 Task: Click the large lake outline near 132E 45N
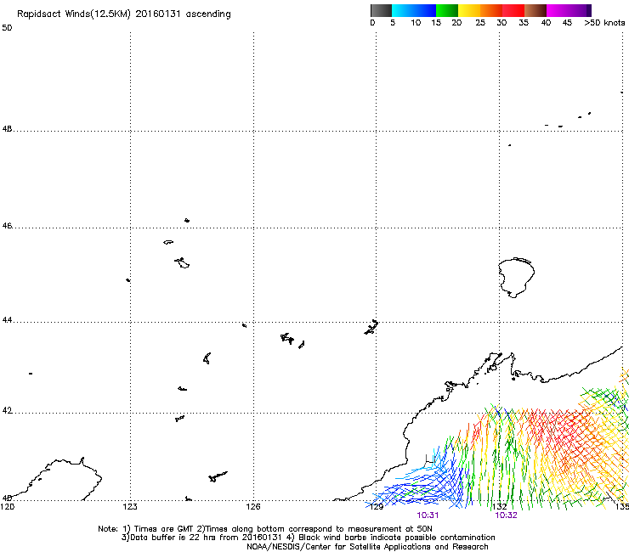click(x=516, y=278)
